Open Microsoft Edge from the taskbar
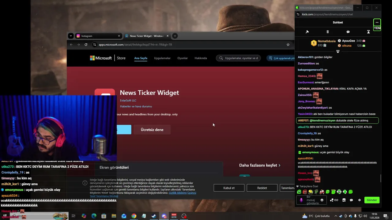 [x=94, y=216]
